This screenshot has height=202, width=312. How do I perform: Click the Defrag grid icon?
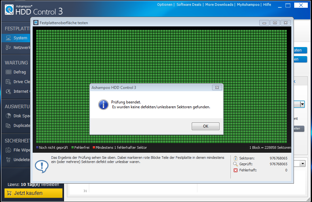(8, 72)
